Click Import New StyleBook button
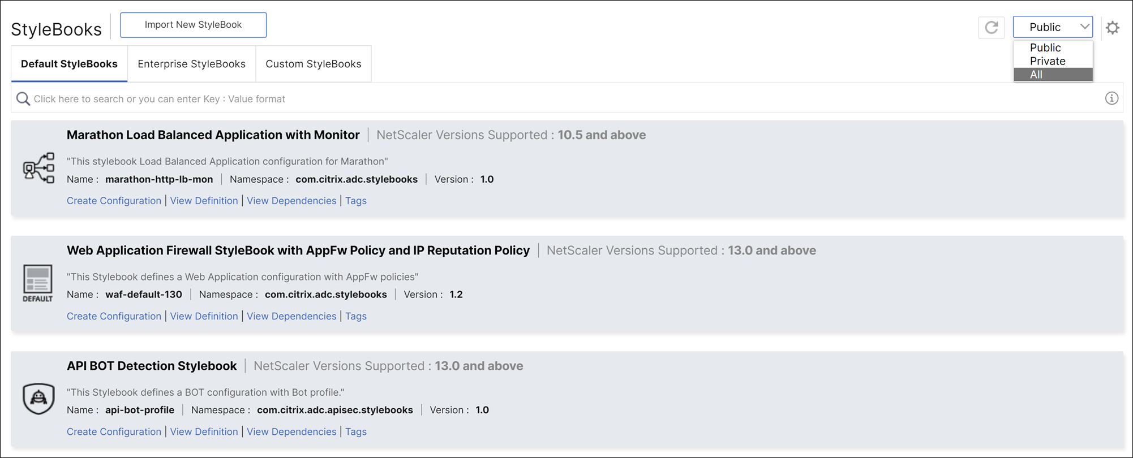Viewport: 1133px width, 458px height. (193, 25)
